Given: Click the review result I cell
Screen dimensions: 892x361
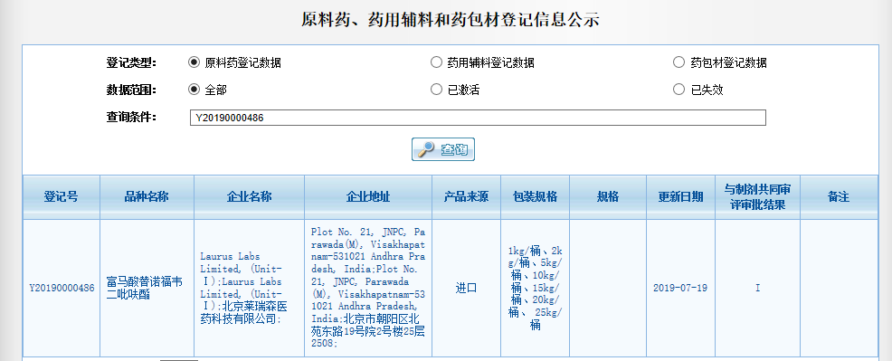Looking at the screenshot, I should [x=758, y=289].
